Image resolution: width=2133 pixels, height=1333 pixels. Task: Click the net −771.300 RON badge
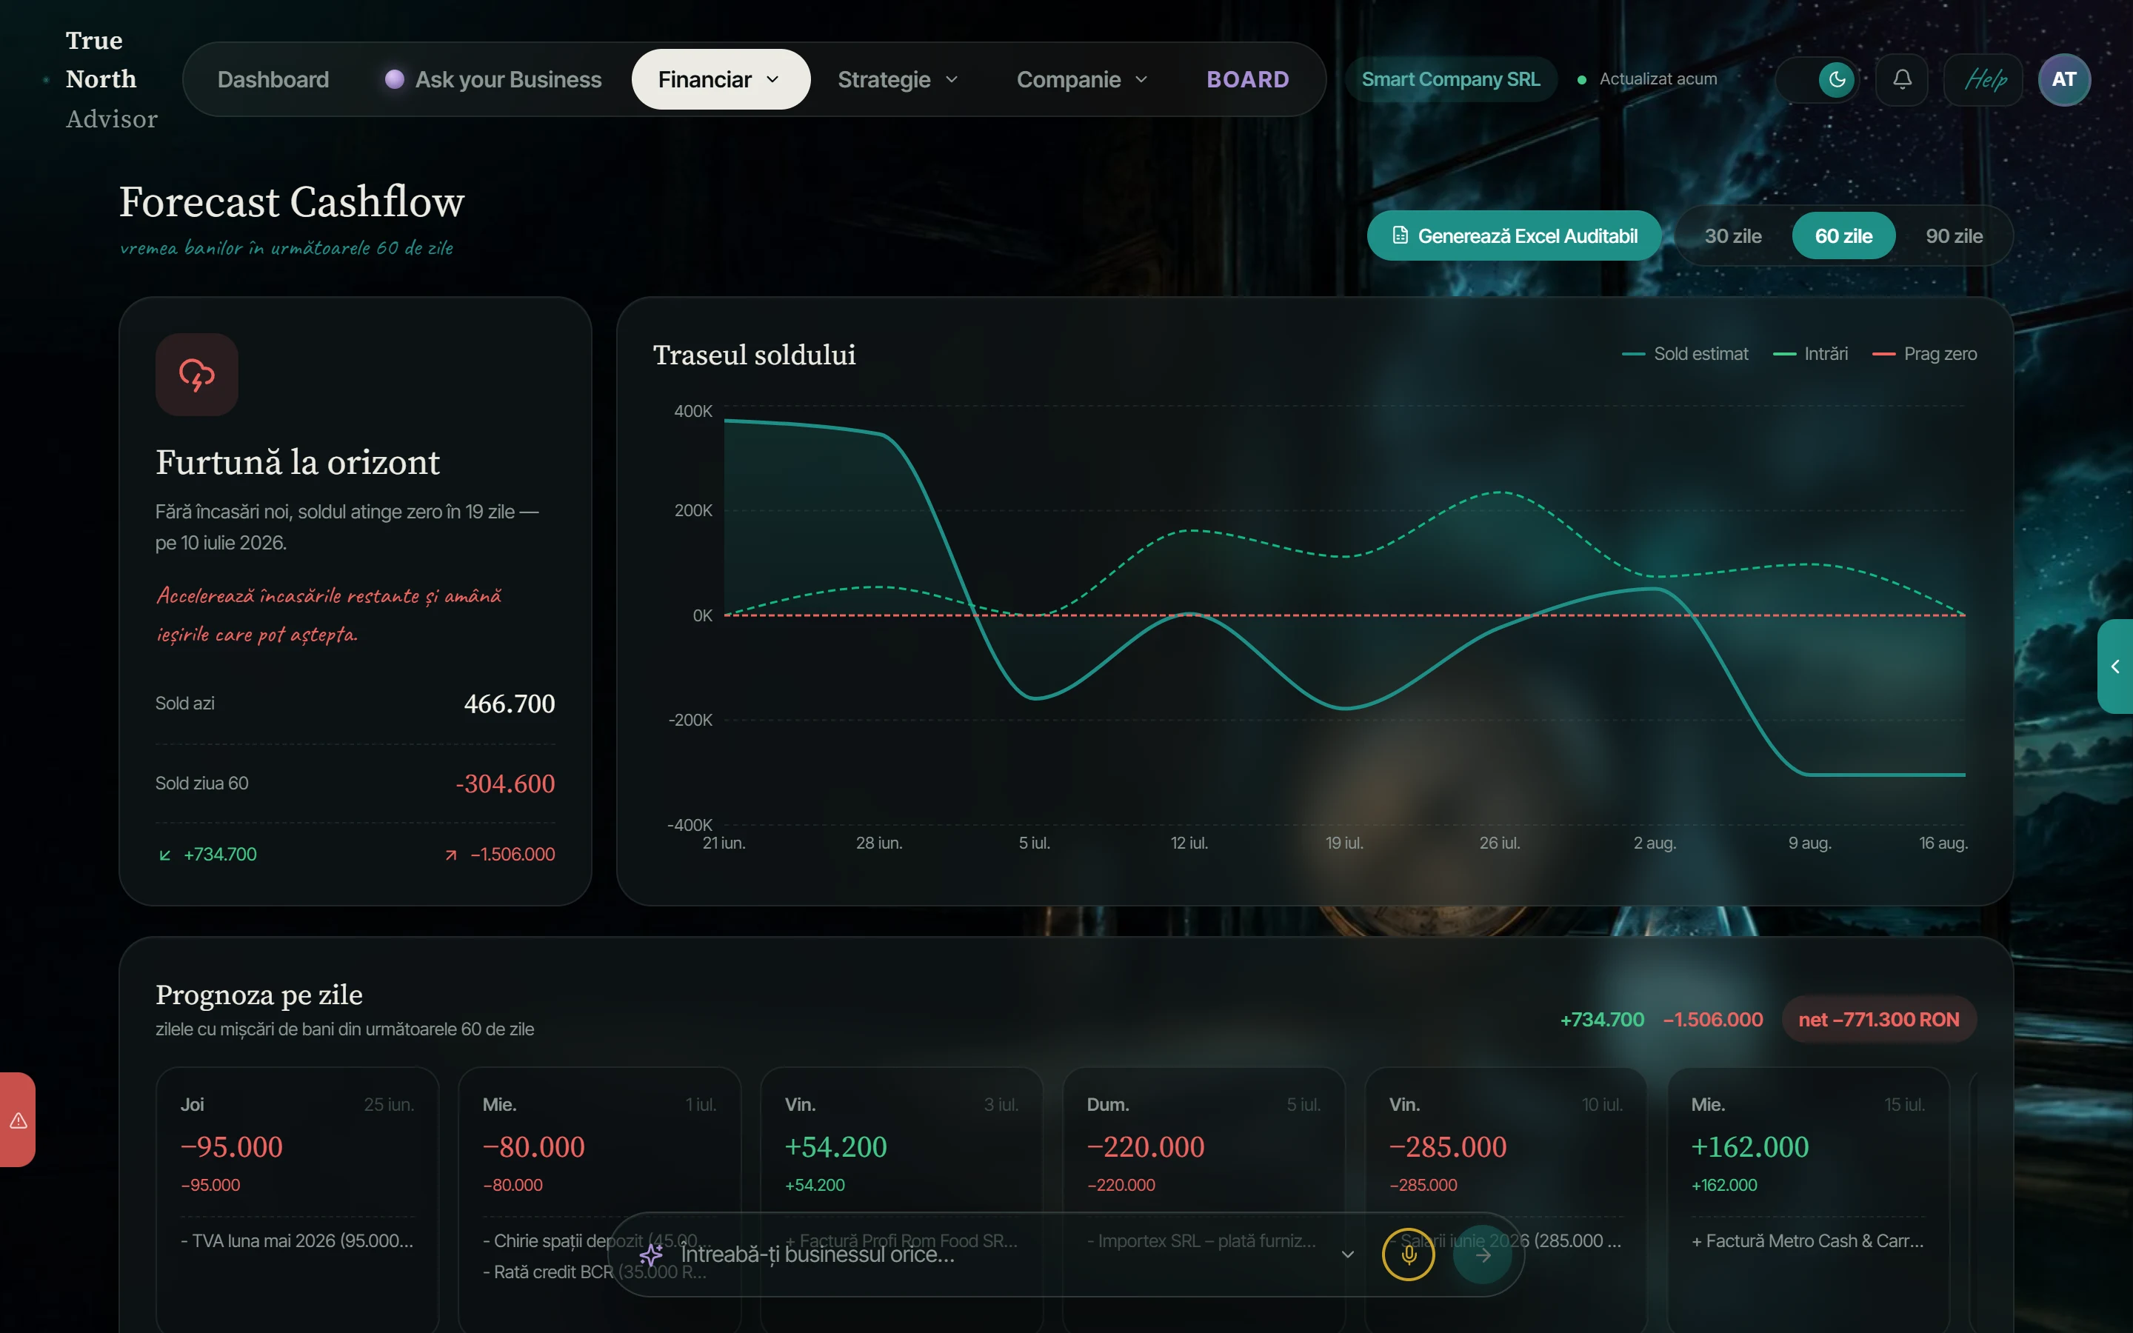coord(1878,1020)
